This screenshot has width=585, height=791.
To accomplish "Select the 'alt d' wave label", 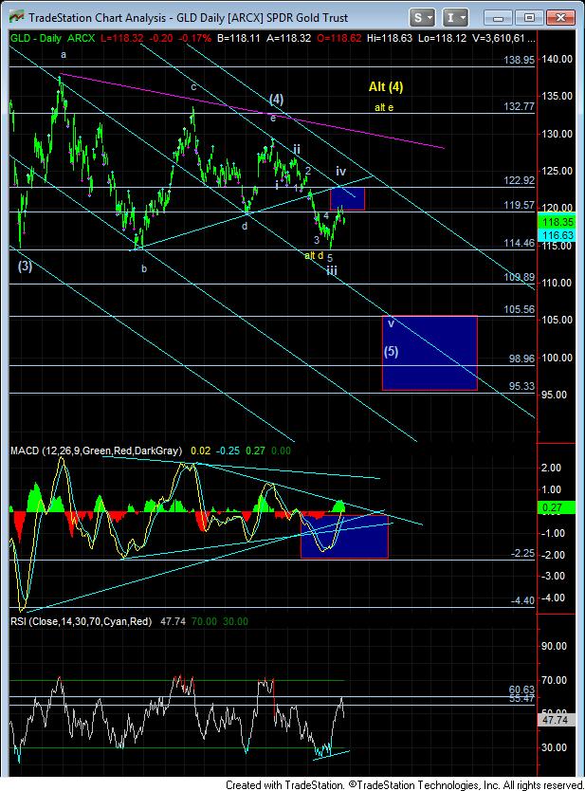I will point(314,255).
